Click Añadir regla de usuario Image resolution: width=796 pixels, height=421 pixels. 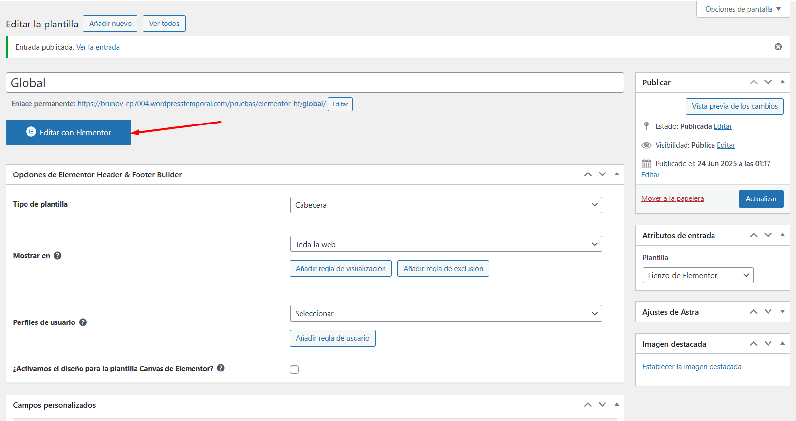click(x=332, y=338)
